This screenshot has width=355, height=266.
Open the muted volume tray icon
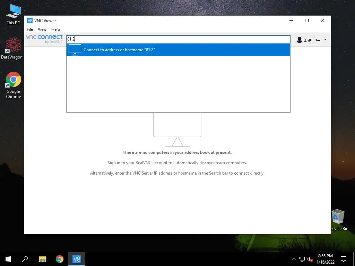tap(310, 259)
